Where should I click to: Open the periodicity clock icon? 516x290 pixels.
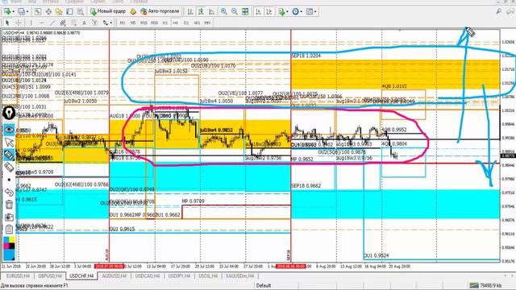pyautogui.click(x=295, y=11)
